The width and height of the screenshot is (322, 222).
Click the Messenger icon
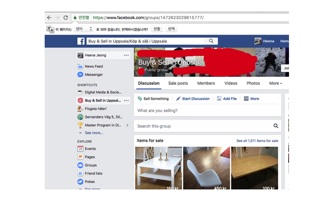(80, 74)
